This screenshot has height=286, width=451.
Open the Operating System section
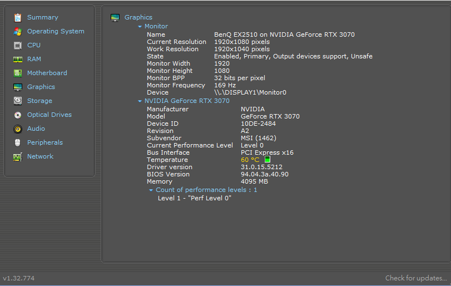pyautogui.click(x=56, y=31)
